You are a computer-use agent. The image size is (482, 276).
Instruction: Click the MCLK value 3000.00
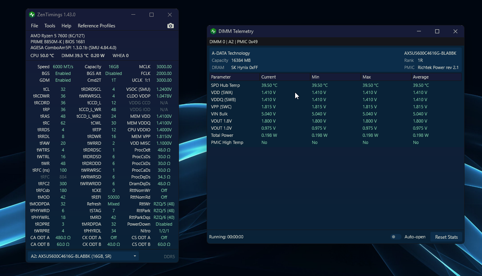(164, 67)
